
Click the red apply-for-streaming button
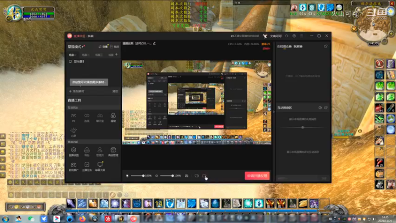257,176
